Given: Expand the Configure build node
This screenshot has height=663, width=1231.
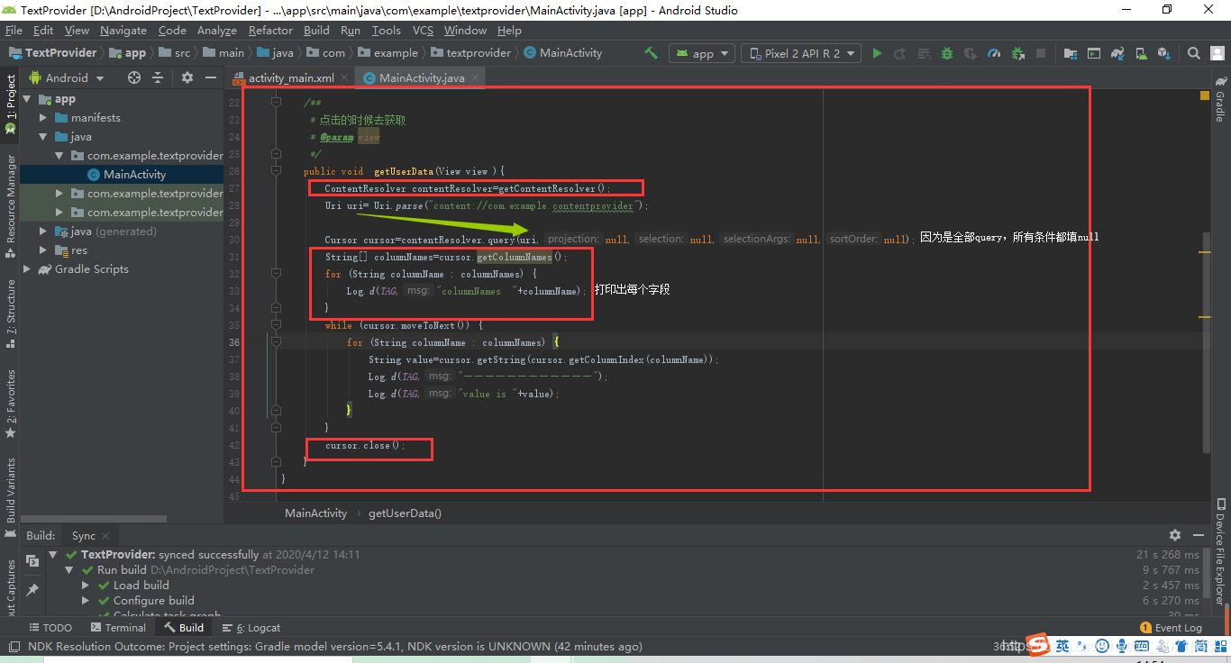Looking at the screenshot, I should coord(86,601).
